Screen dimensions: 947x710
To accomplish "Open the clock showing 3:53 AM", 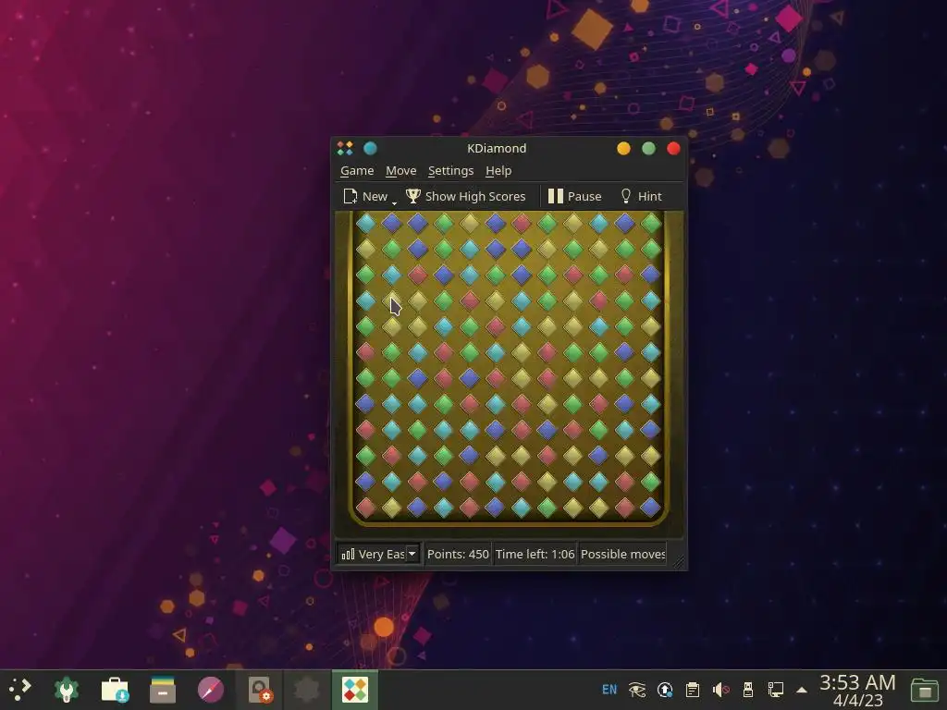I will (857, 690).
